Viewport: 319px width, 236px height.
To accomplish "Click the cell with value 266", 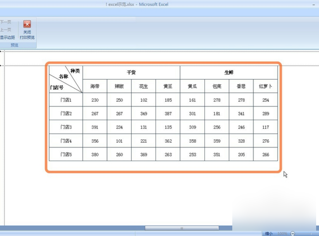I will [x=266, y=154].
